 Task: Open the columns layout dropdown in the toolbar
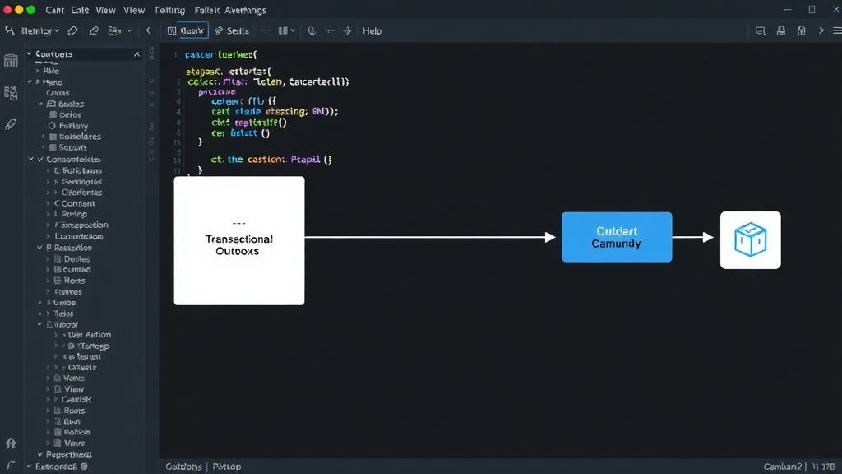[x=287, y=31]
